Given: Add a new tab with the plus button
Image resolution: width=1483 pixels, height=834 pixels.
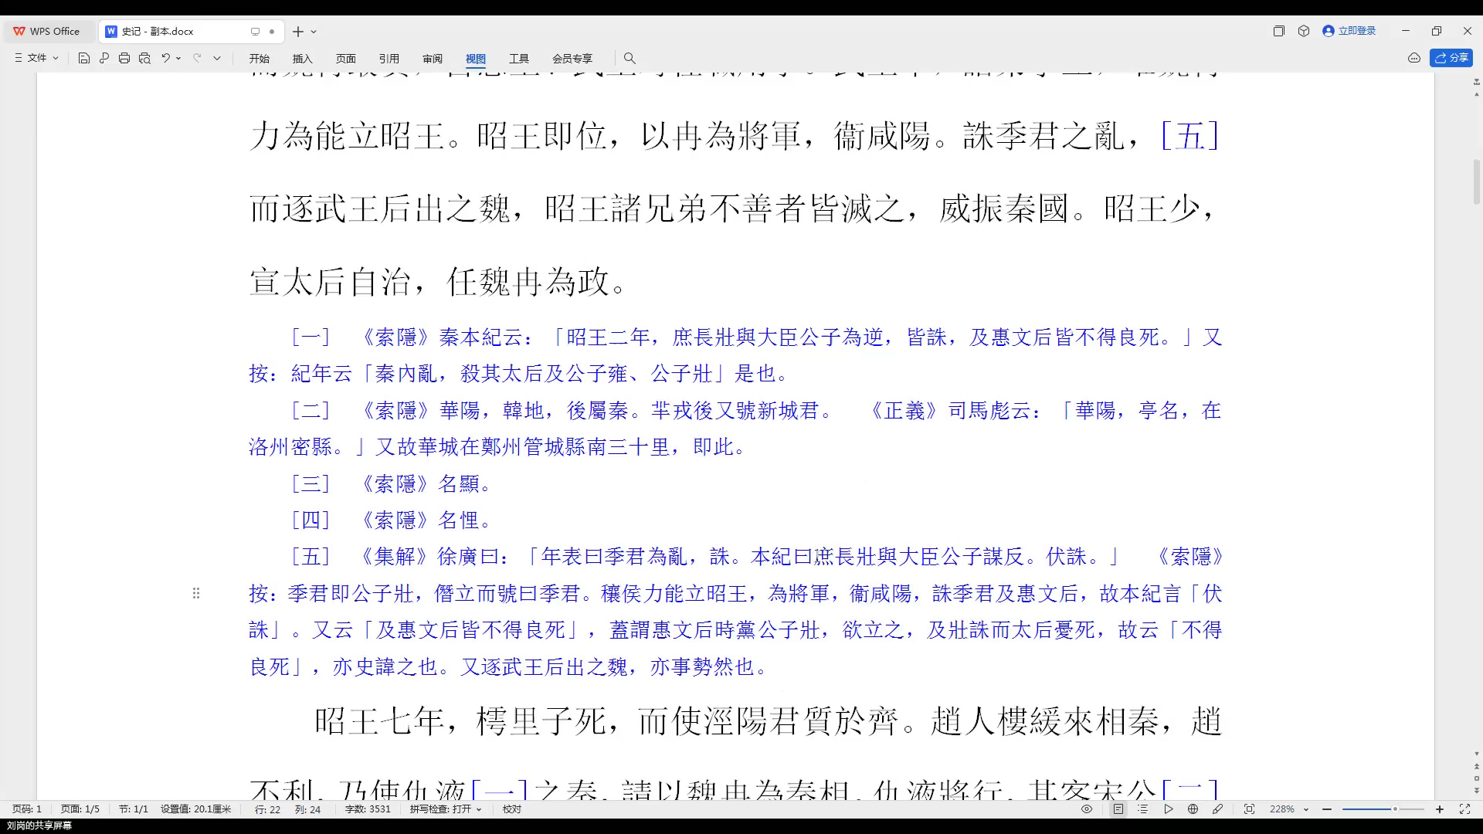Looking at the screenshot, I should (x=298, y=32).
